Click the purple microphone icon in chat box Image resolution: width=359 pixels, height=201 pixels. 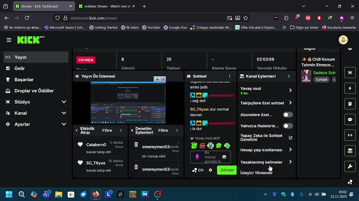pos(197,157)
